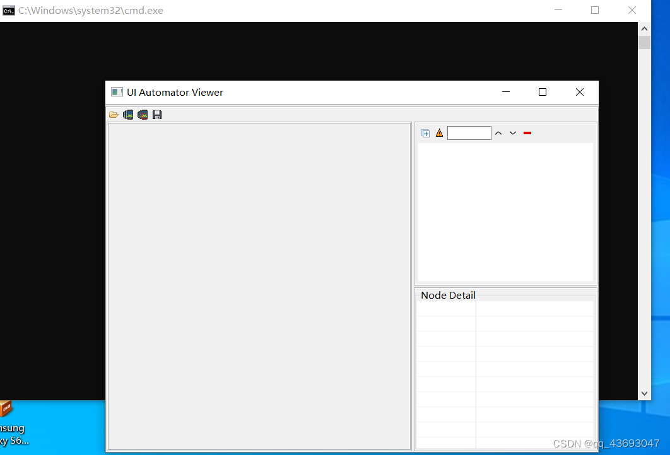Click inside the node search field
The width and height of the screenshot is (670, 455).
469,132
